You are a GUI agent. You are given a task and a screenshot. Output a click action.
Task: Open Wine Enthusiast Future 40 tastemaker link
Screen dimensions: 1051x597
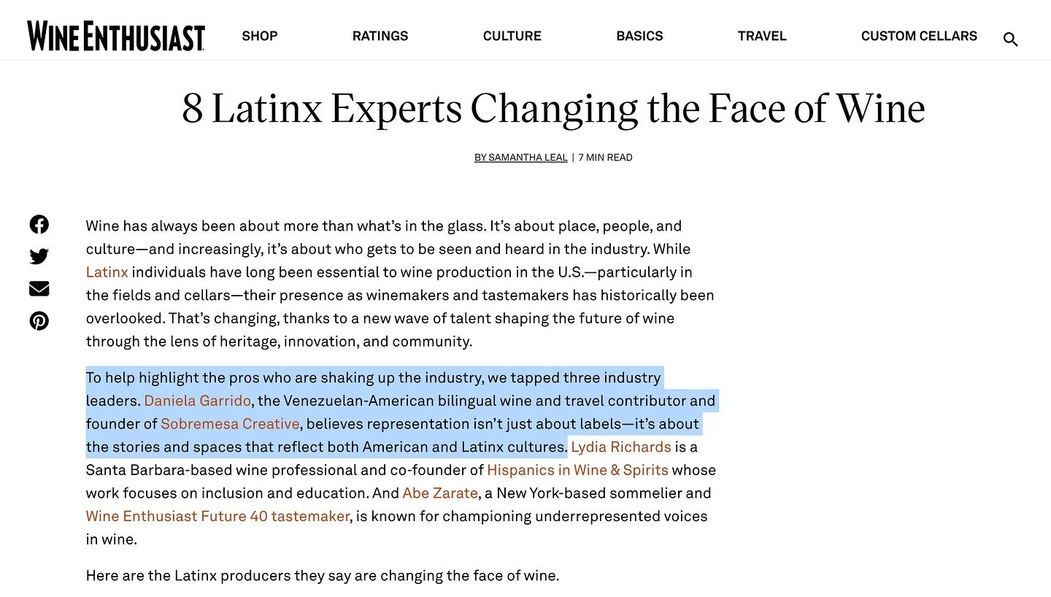pyautogui.click(x=218, y=516)
